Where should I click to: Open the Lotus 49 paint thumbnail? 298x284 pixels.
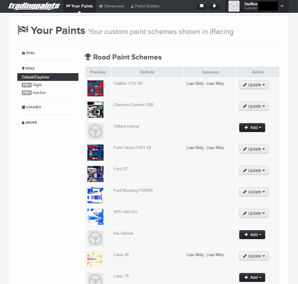tap(95, 260)
